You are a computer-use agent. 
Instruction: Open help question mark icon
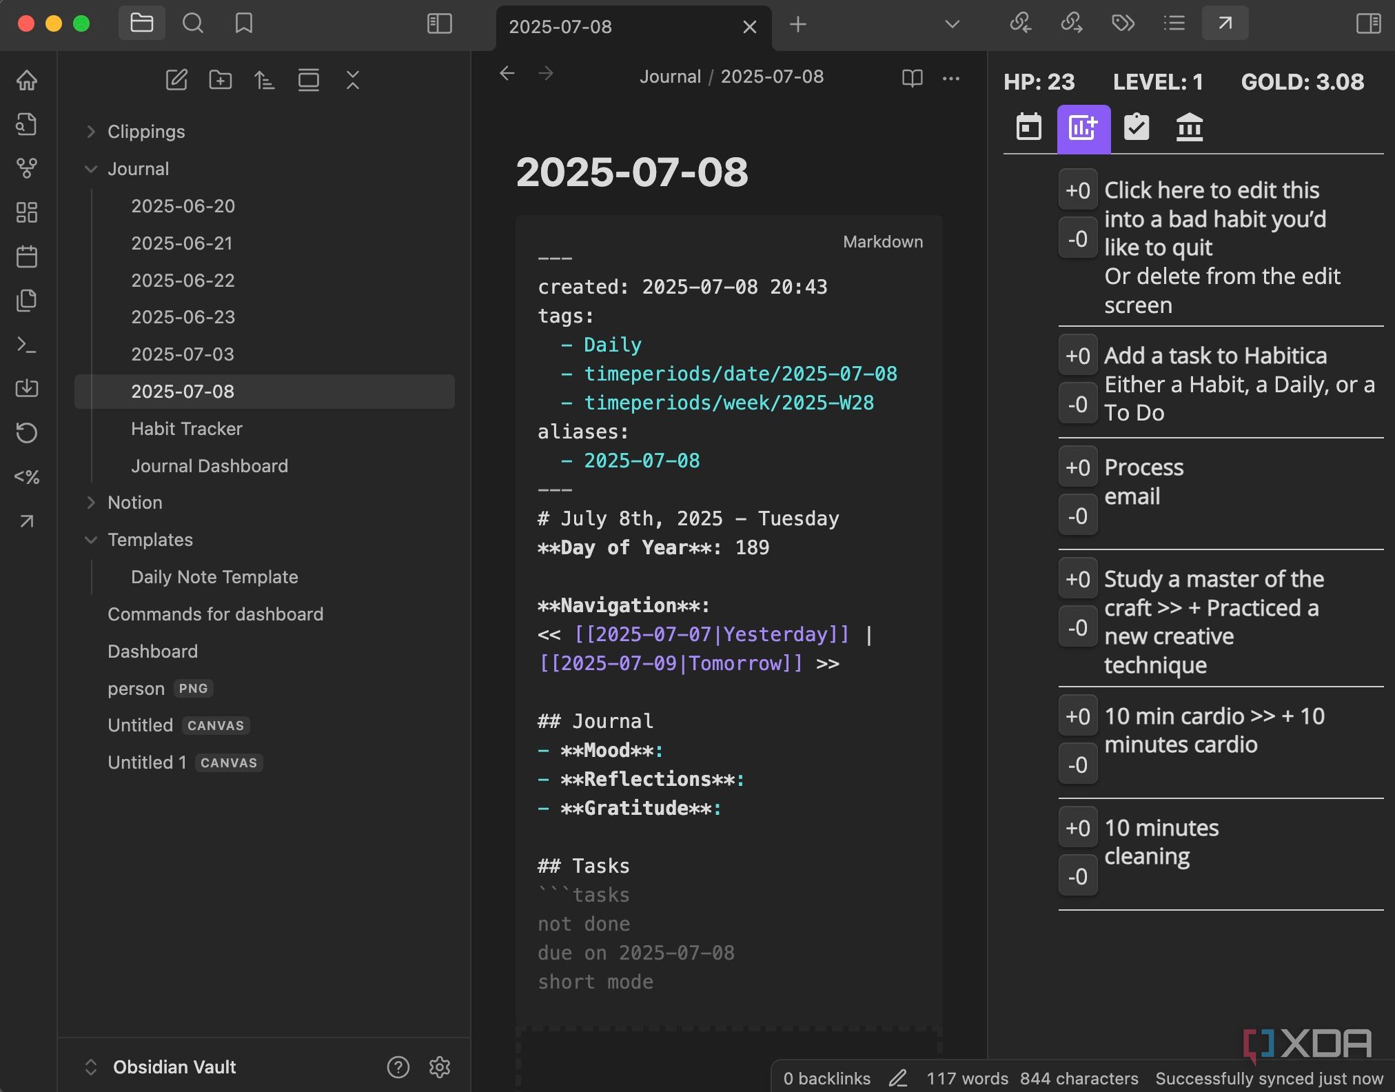coord(398,1067)
